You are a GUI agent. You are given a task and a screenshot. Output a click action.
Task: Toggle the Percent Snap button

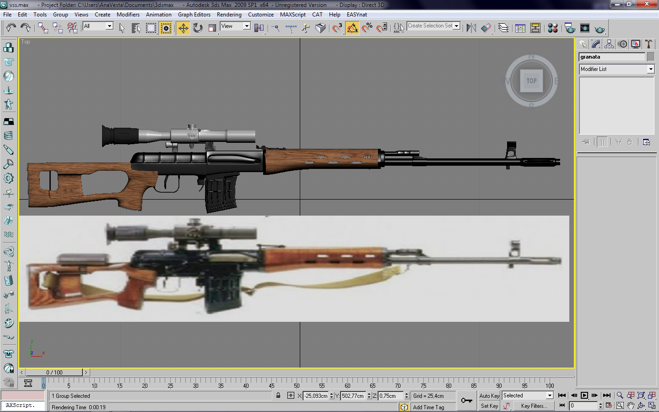(367, 28)
